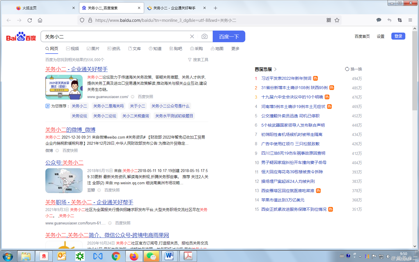Open hot search 公交撞翻外卖员逃逸 司机已停职
Screen dimensions: 419x262
click(x=290, y=116)
